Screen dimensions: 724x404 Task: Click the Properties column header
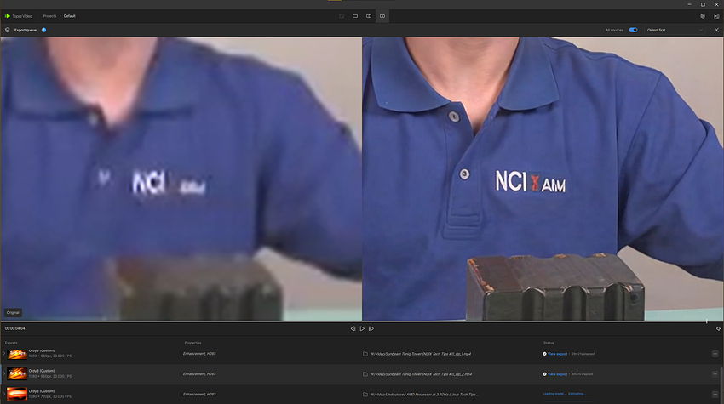coord(192,343)
